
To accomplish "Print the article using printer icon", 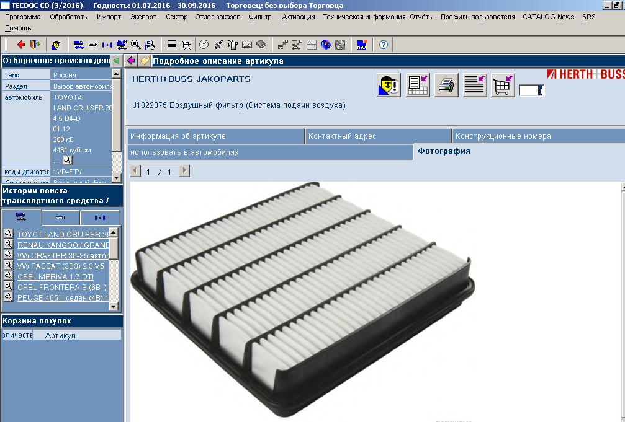I will pos(446,85).
